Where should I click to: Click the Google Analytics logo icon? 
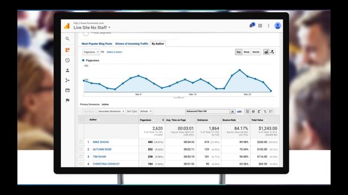tap(67, 26)
